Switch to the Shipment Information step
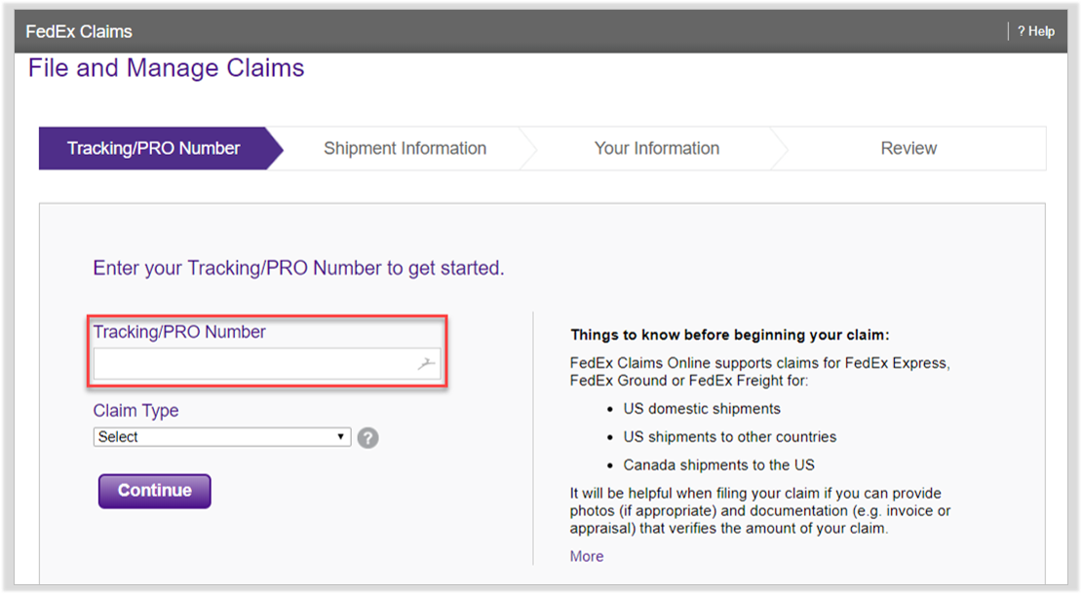 click(405, 148)
